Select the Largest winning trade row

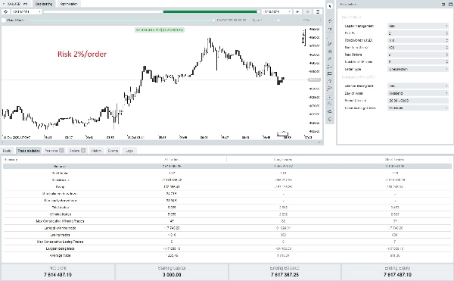tap(227, 228)
